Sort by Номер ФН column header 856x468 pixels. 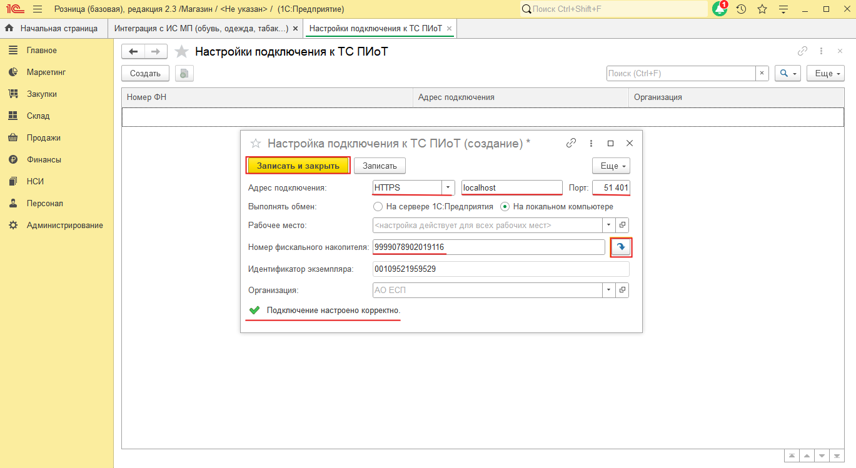(268, 97)
